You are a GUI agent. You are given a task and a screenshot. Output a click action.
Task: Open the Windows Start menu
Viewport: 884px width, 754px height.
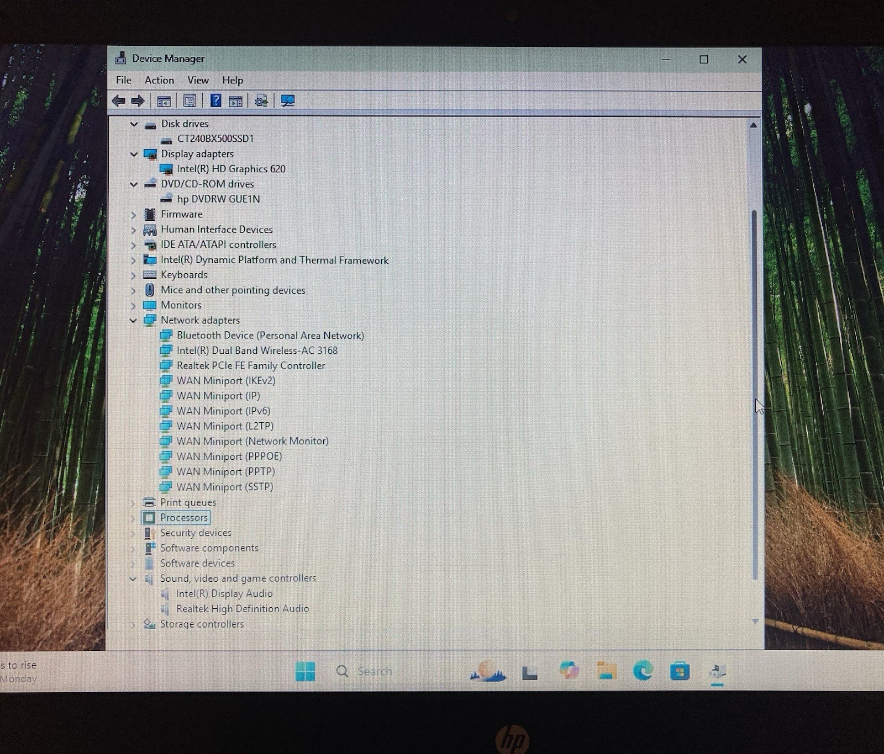coord(305,671)
